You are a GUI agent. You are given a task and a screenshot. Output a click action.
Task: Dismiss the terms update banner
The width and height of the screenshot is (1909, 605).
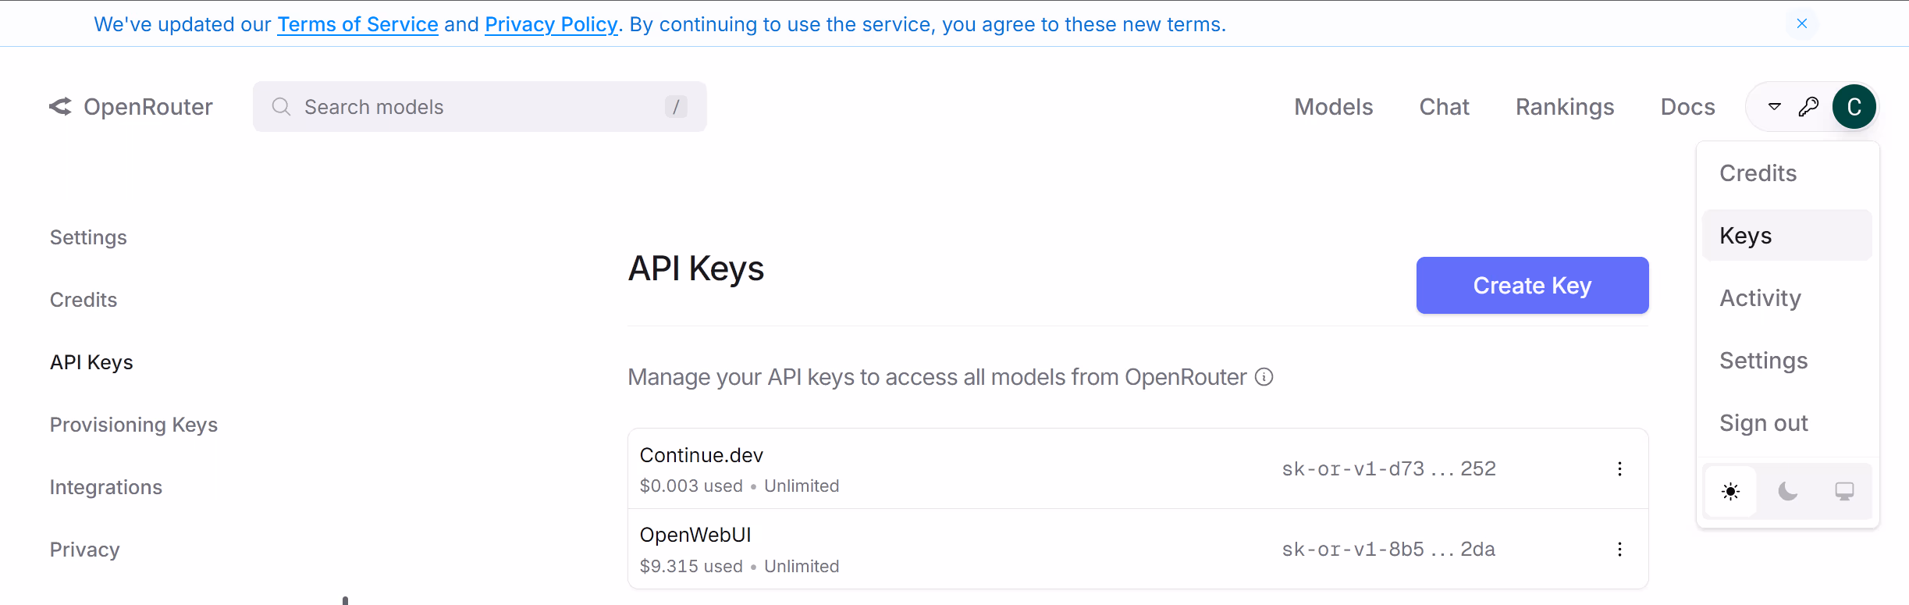click(x=1801, y=23)
